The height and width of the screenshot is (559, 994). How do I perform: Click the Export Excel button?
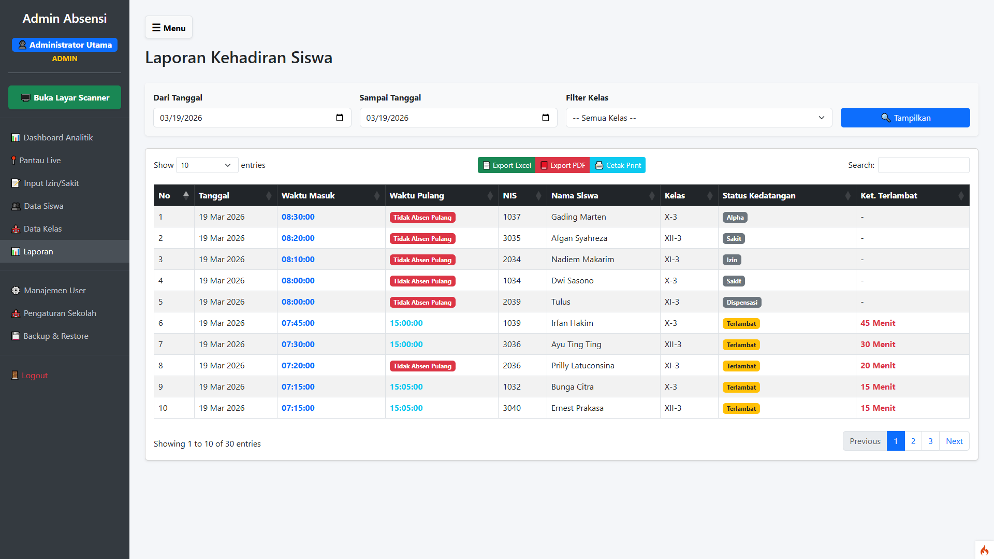pyautogui.click(x=506, y=165)
